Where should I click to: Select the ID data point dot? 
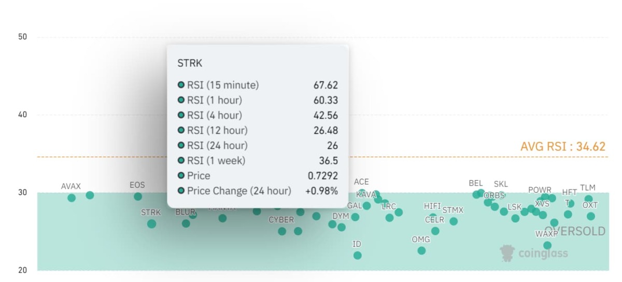coord(357,255)
